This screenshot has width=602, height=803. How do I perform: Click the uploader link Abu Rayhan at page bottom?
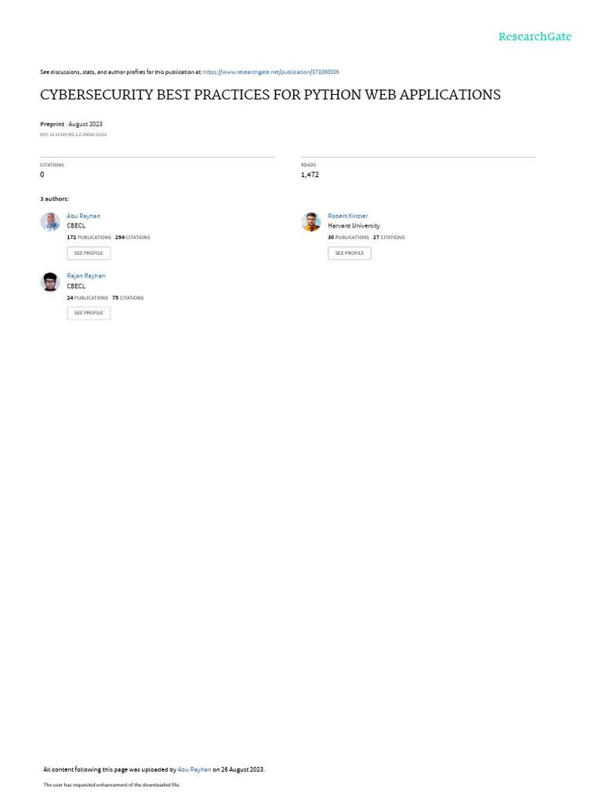(194, 769)
